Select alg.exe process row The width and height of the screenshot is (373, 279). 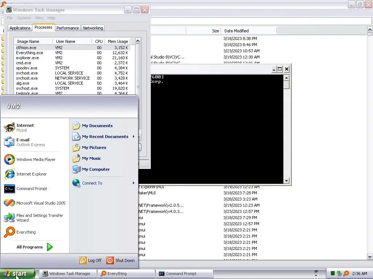tap(72, 83)
